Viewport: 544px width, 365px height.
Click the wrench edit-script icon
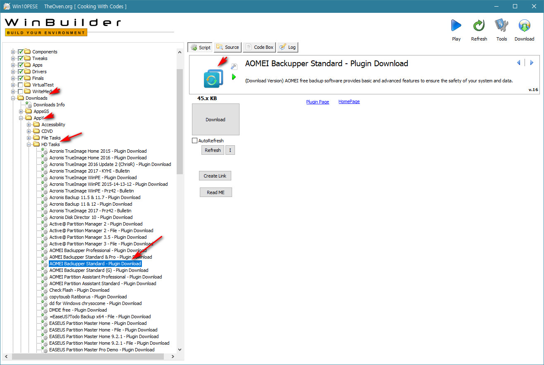pyautogui.click(x=234, y=66)
